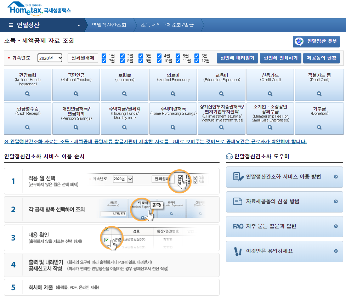Click magnifier icon in 주택마련저축 tile
346x300 pixels.
point(173,127)
